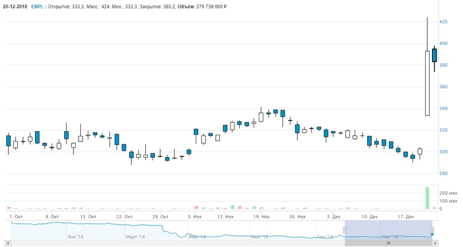Click the left handle of the navigator range

345,230
